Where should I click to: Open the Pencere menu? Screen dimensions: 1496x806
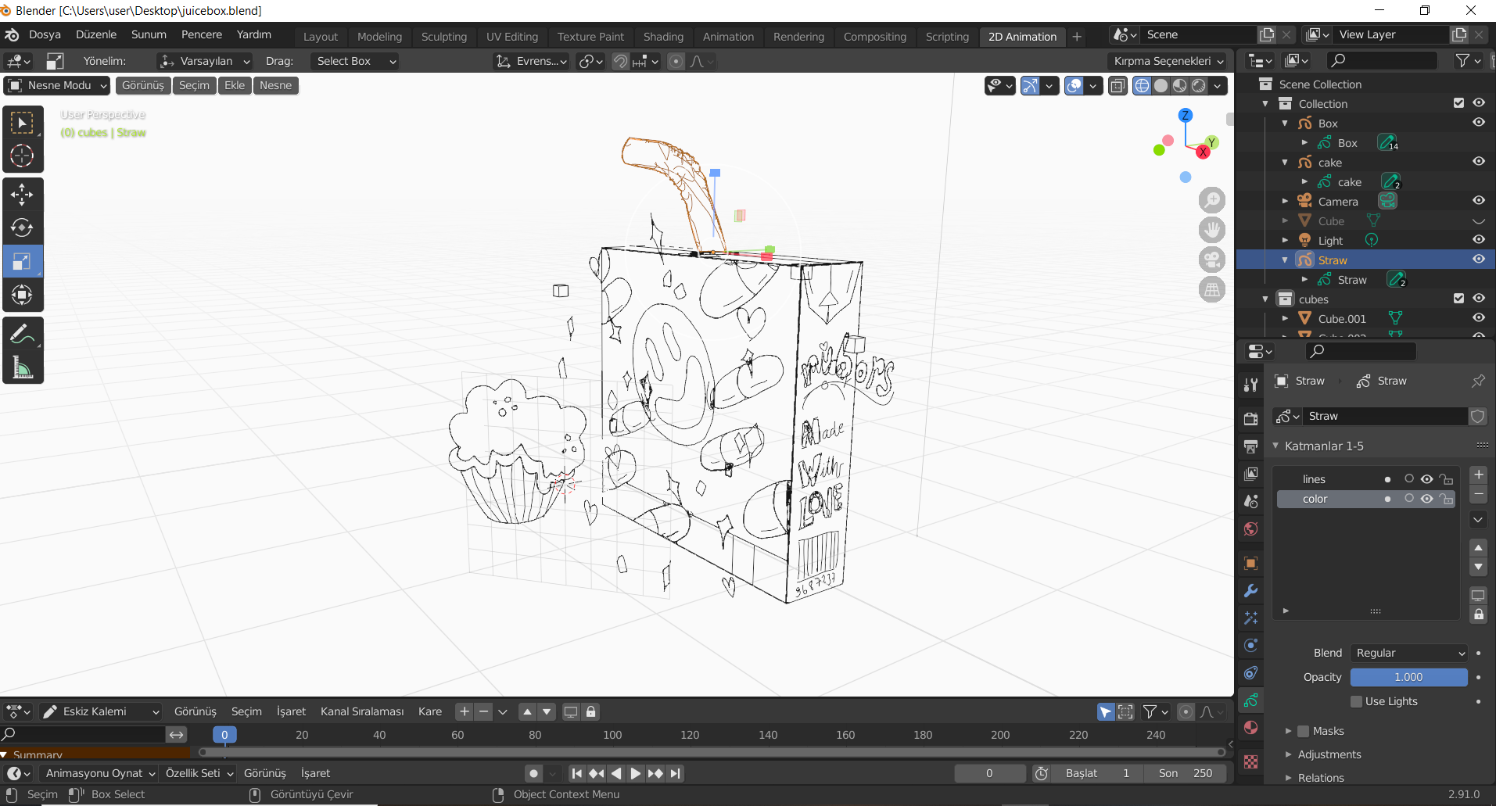pos(202,34)
